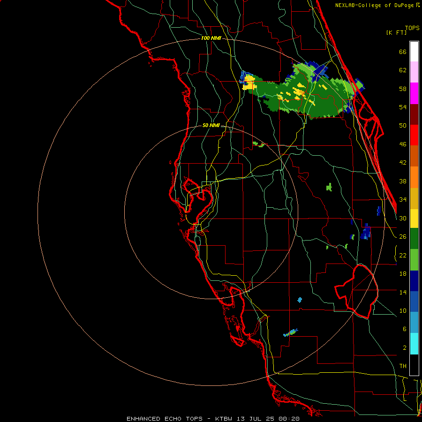422x422 pixels.
Task: Click the navy swatch between 14 and 18
Action: point(414,281)
